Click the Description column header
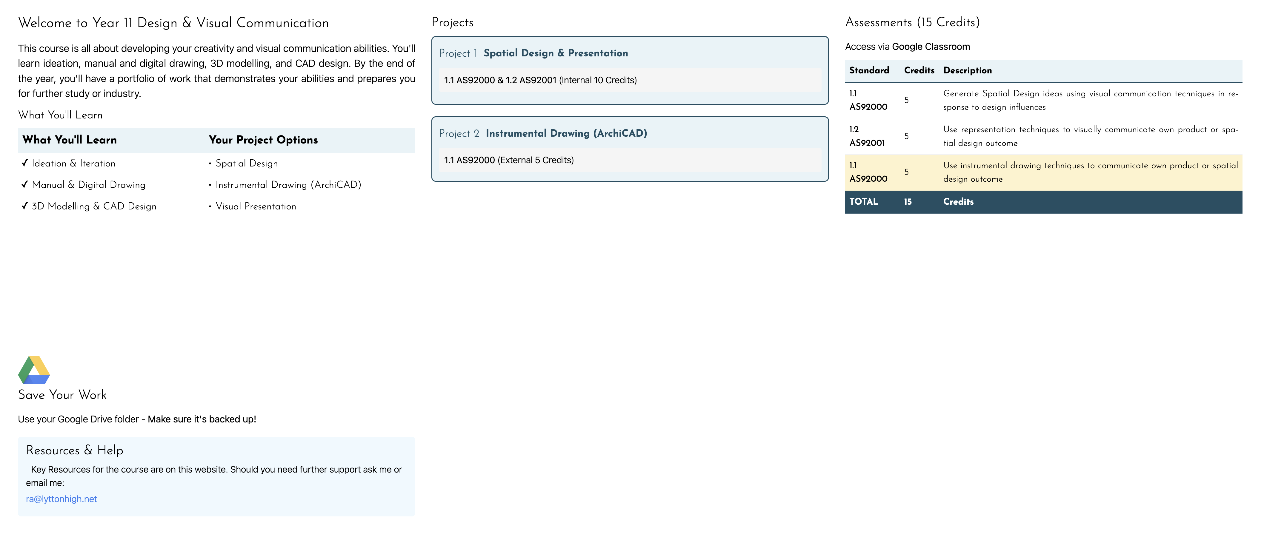This screenshot has width=1264, height=537. (x=967, y=70)
